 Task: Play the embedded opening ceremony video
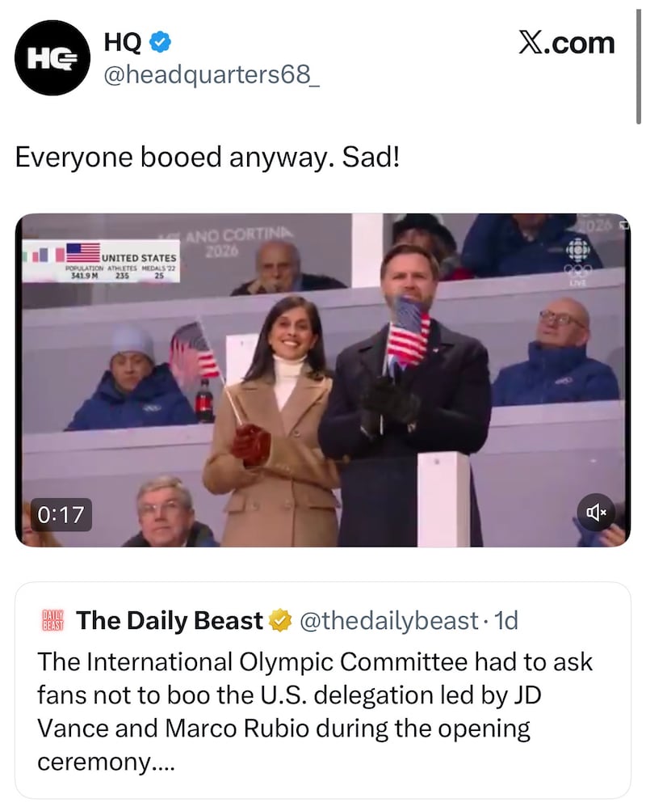323,380
